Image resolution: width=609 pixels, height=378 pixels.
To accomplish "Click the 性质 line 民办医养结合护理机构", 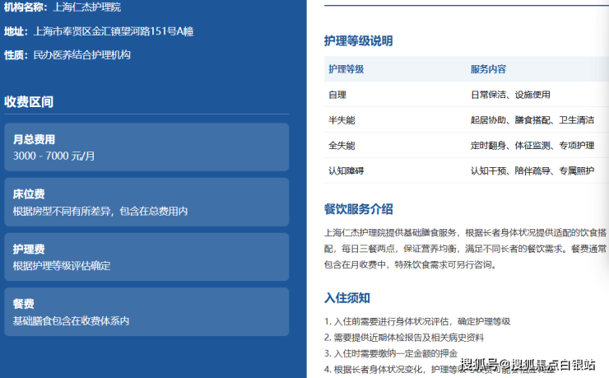I will pos(82,55).
